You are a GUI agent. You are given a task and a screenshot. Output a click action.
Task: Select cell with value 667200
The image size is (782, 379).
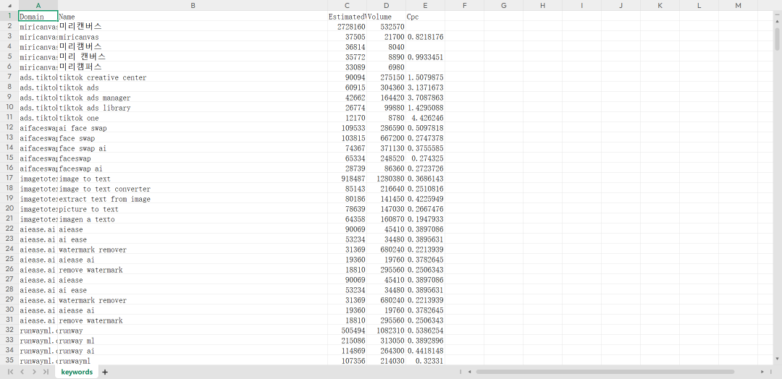[x=386, y=138]
